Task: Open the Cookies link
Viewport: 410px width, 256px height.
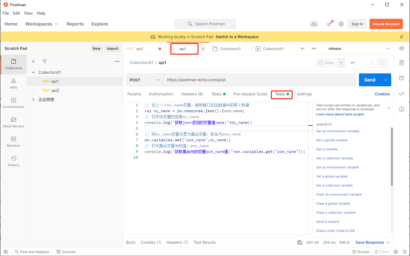Action: tap(382, 94)
